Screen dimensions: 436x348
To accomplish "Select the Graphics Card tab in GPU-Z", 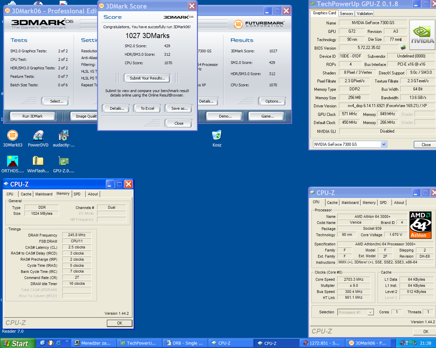I will coord(324,13).
